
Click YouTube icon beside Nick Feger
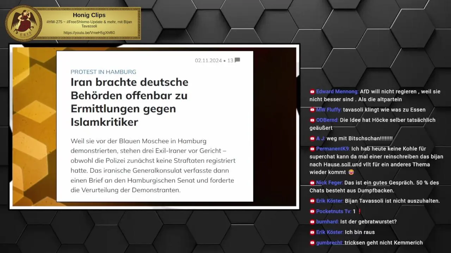pyautogui.click(x=312, y=183)
